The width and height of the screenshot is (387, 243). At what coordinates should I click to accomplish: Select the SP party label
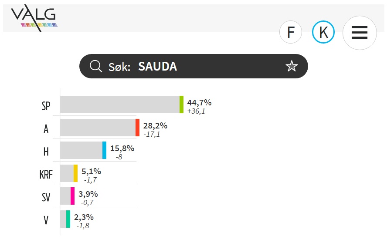tap(46, 106)
